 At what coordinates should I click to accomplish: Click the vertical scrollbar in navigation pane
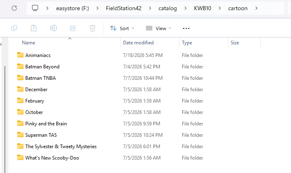tap(5, 119)
